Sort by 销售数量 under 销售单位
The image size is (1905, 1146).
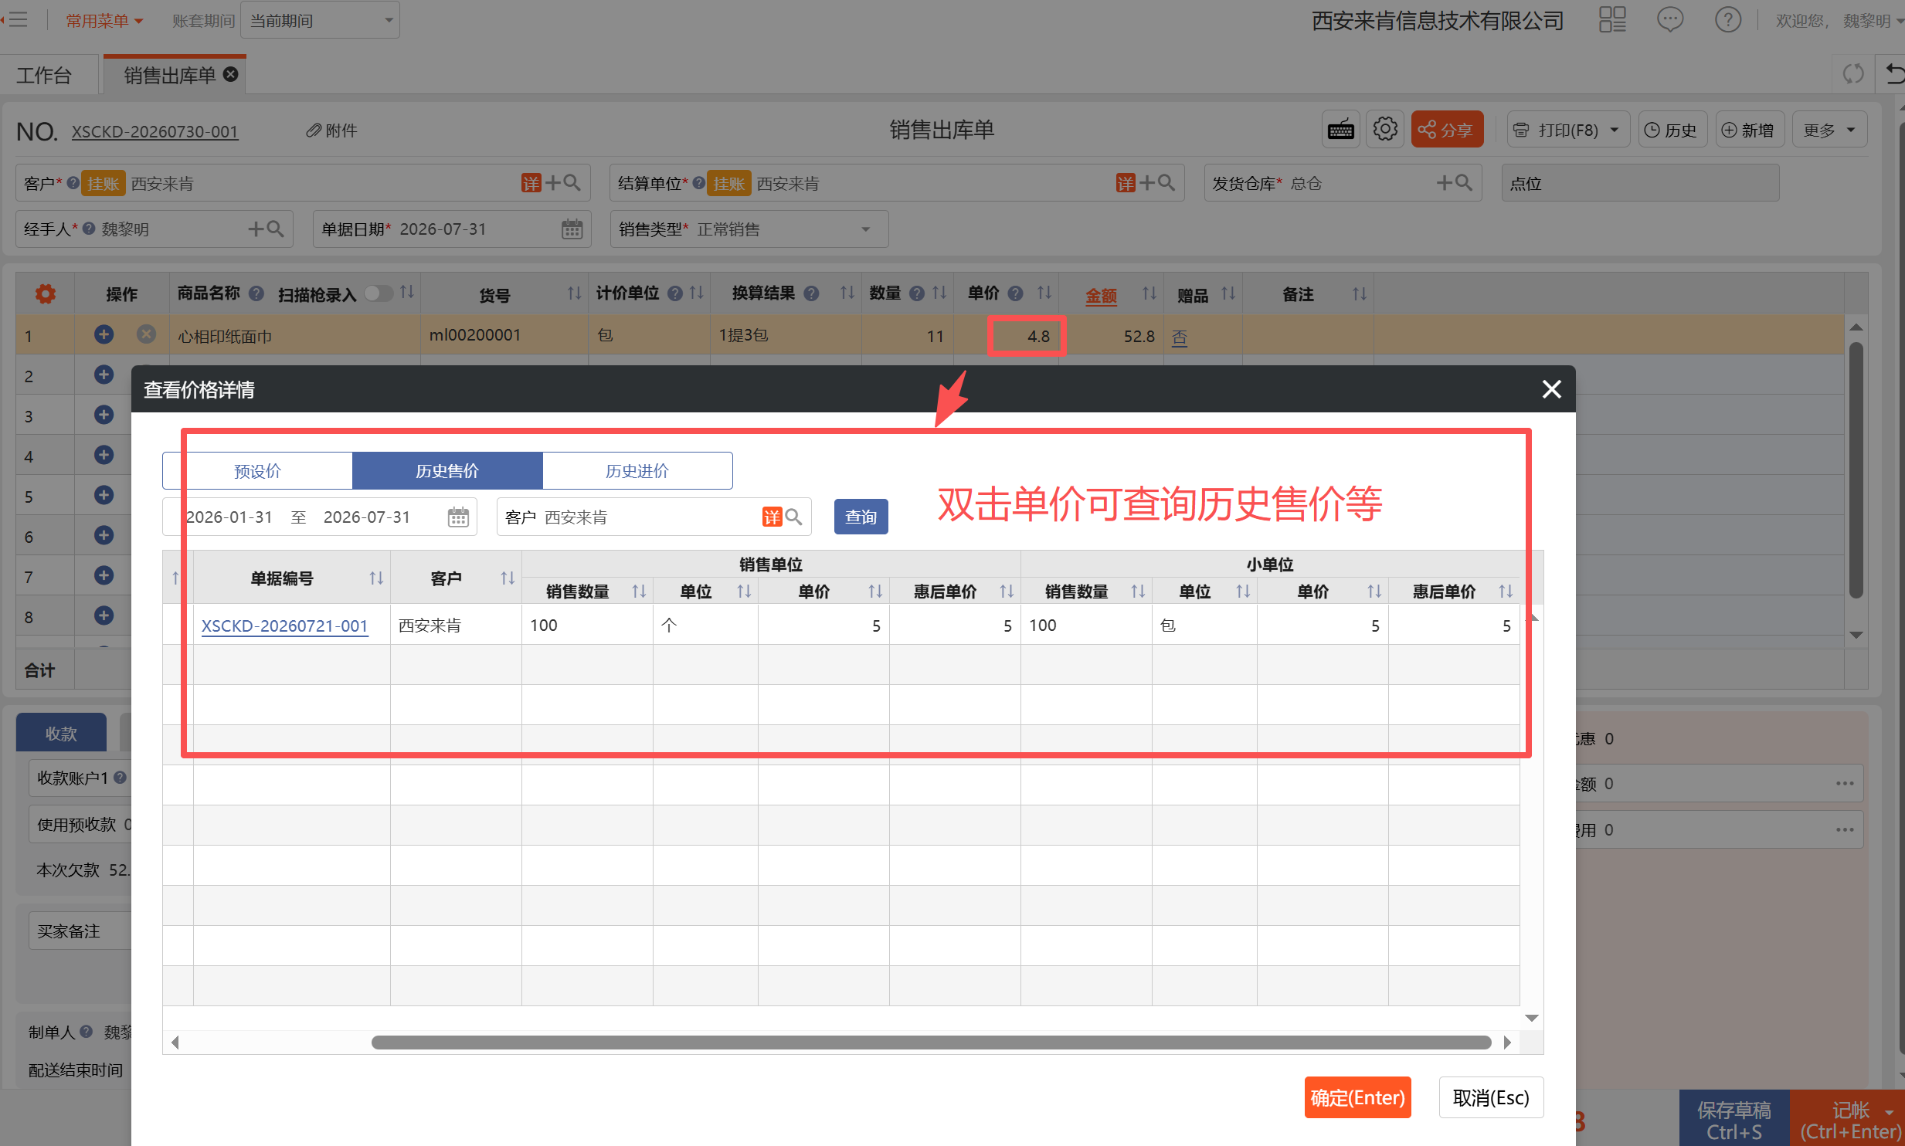[x=639, y=591]
